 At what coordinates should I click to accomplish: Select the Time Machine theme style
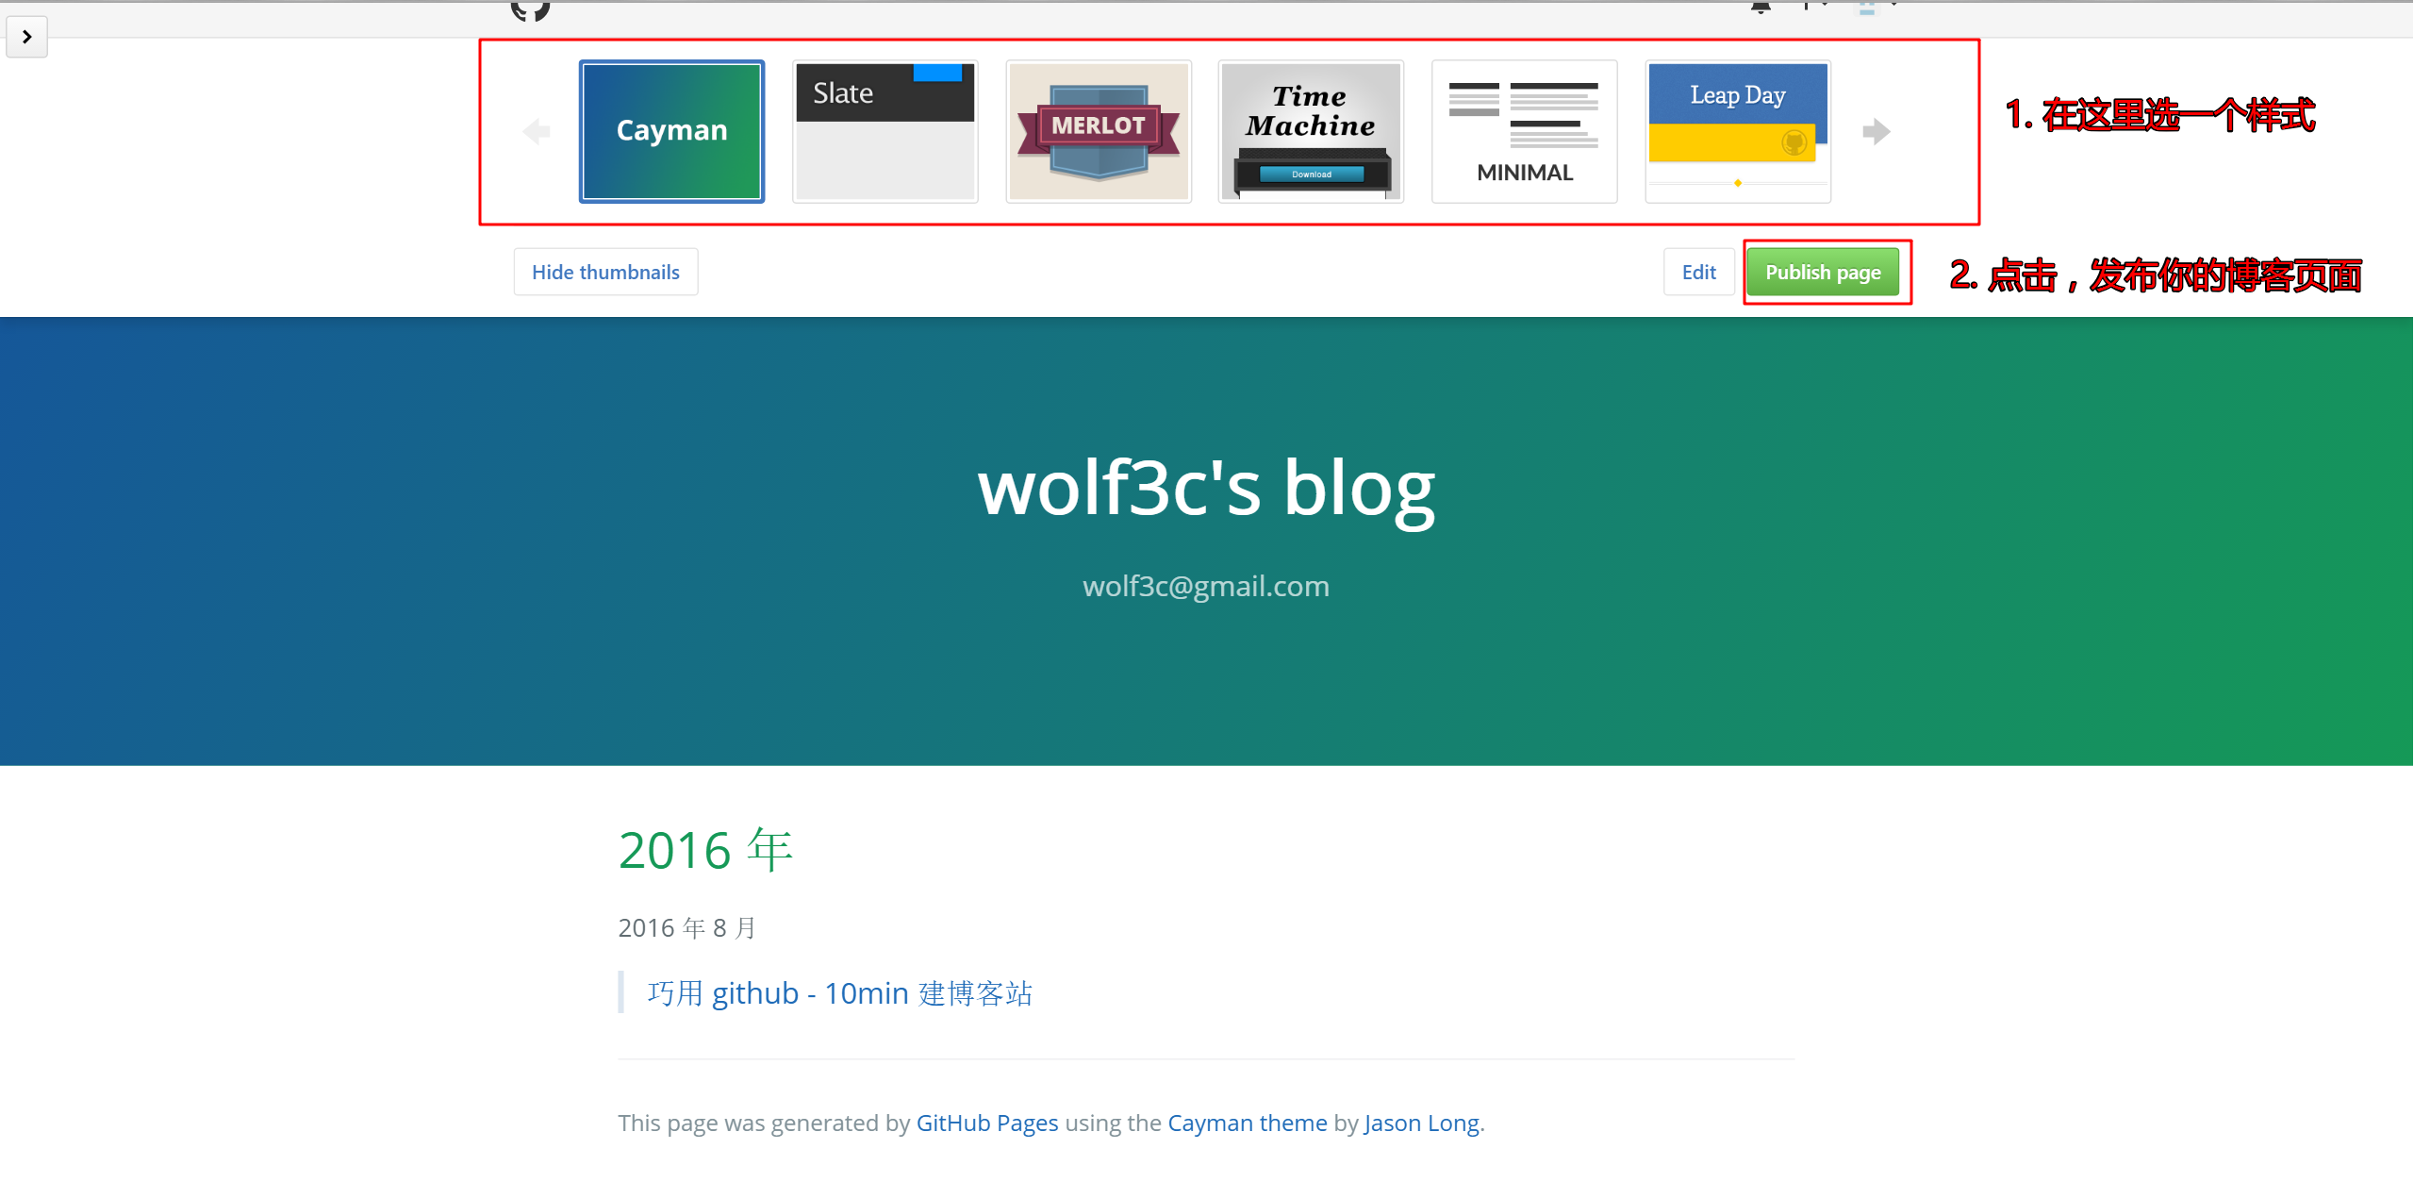point(1312,129)
